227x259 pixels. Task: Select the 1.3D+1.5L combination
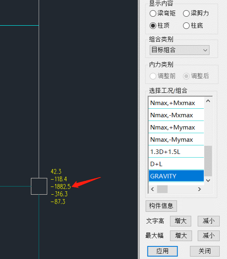pyautogui.click(x=176, y=152)
